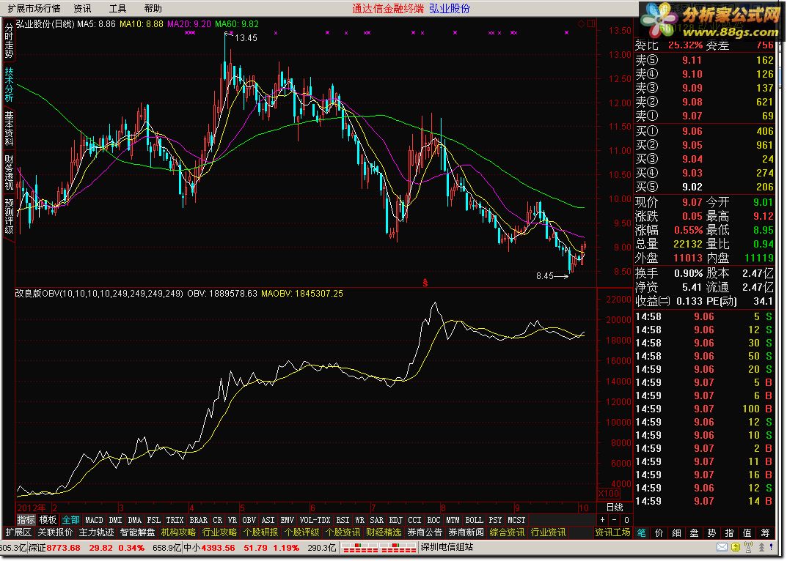
Task: Open the 券商公告 button
Action: tap(425, 532)
